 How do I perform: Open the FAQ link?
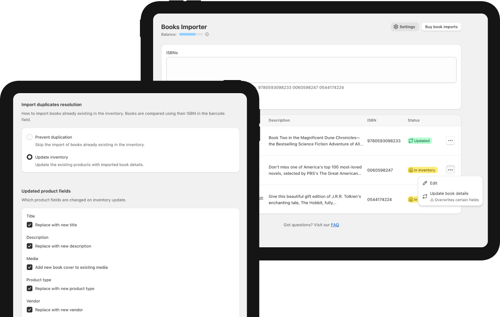(335, 225)
